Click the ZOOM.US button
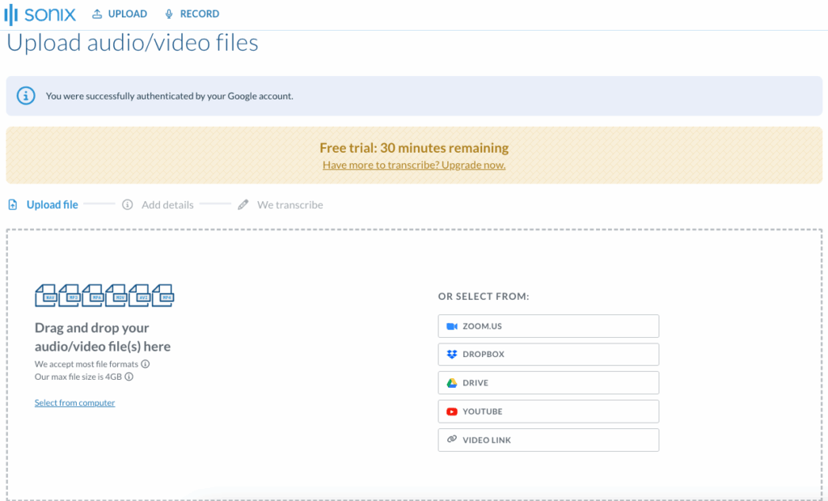The width and height of the screenshot is (828, 501). click(548, 326)
